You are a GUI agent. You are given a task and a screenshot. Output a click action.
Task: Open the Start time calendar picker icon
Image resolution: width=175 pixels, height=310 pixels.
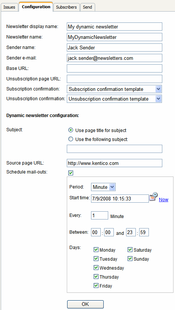153,197
